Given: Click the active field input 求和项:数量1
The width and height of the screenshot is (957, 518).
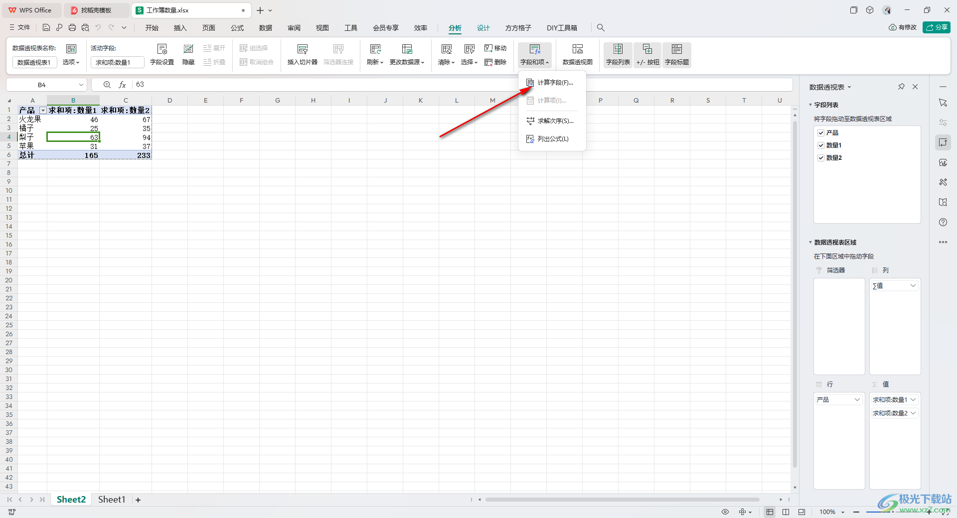Looking at the screenshot, I should (117, 62).
